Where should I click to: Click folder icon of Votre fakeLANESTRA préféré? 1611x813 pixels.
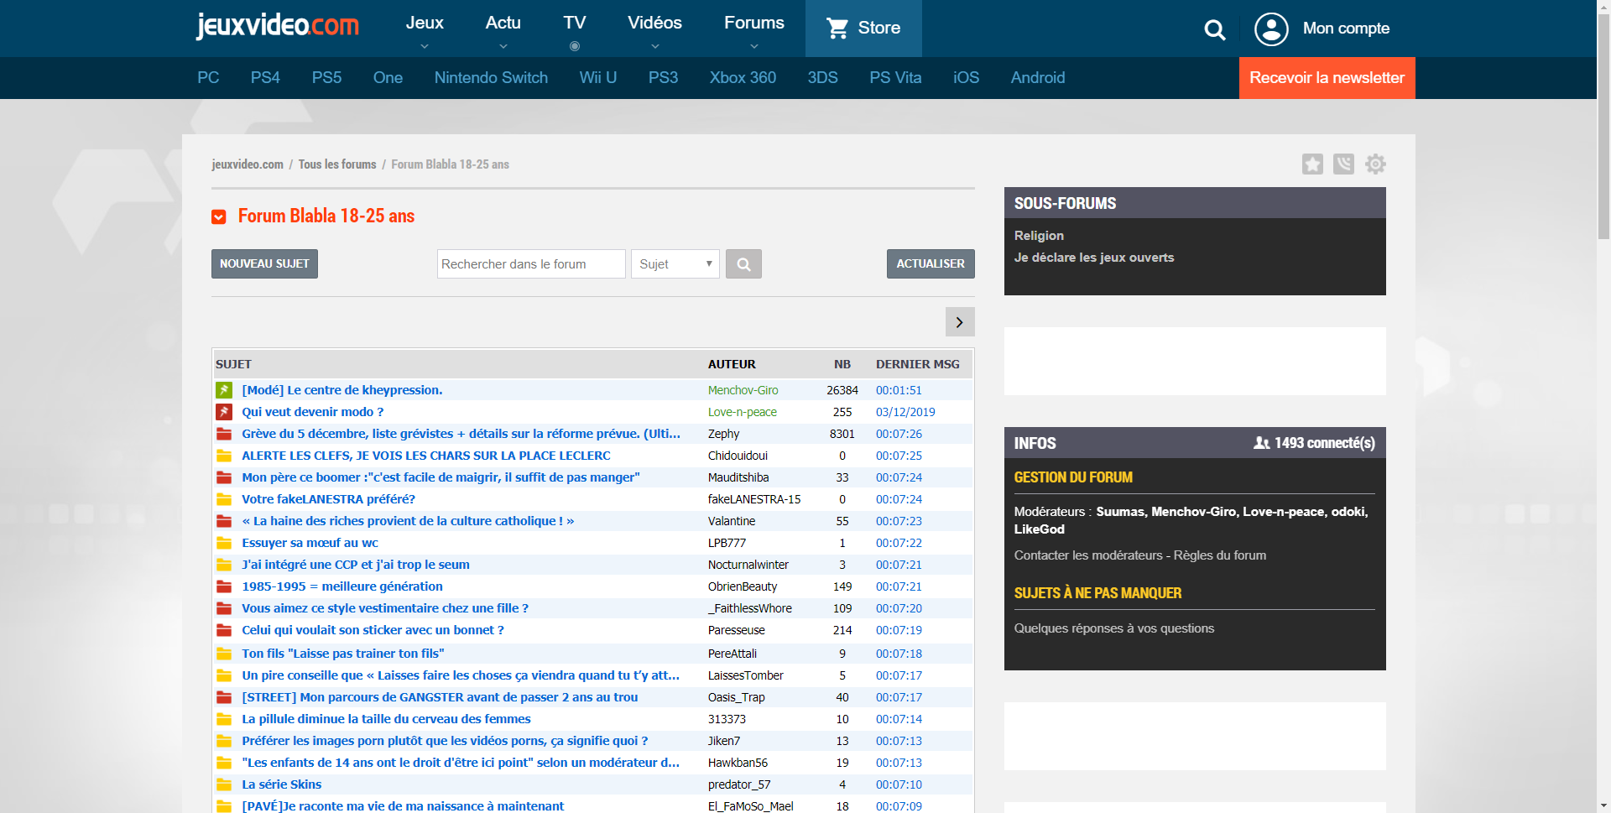tap(224, 499)
